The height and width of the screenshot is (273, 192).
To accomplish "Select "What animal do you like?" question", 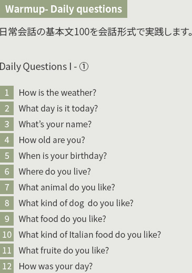I will coord(67,187).
